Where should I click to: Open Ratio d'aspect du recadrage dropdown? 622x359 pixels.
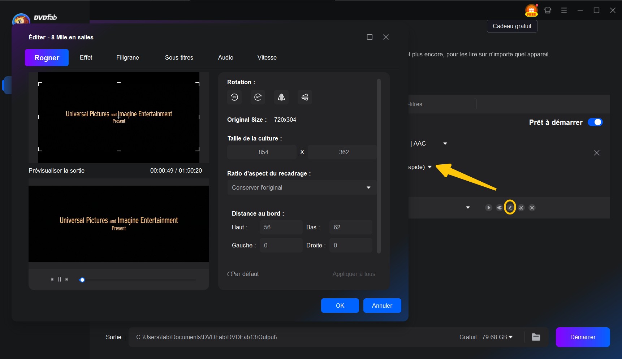[x=302, y=187]
